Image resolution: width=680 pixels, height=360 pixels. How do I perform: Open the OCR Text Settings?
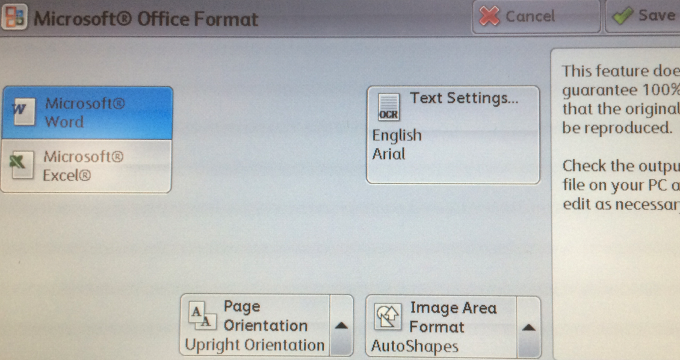[453, 134]
